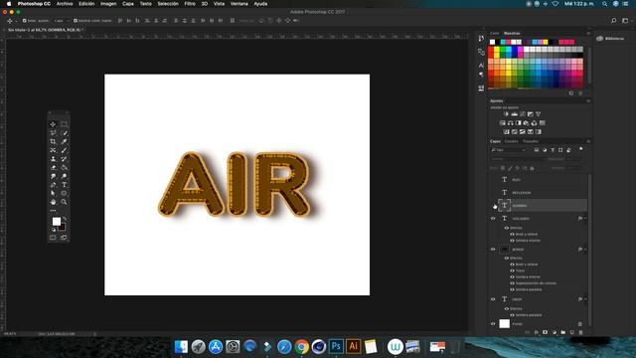
Task: Select the Clone Stamp tool
Action: 53,159
